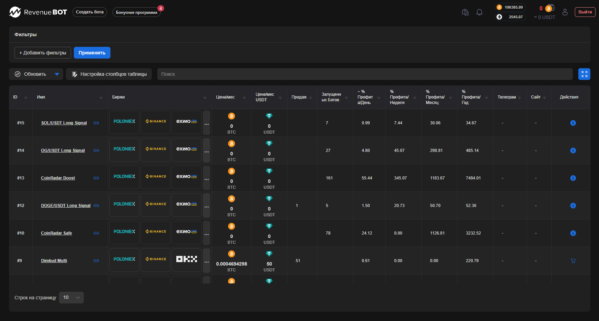Click Выйти to log out
The height and width of the screenshot is (321, 599).
[x=585, y=12]
